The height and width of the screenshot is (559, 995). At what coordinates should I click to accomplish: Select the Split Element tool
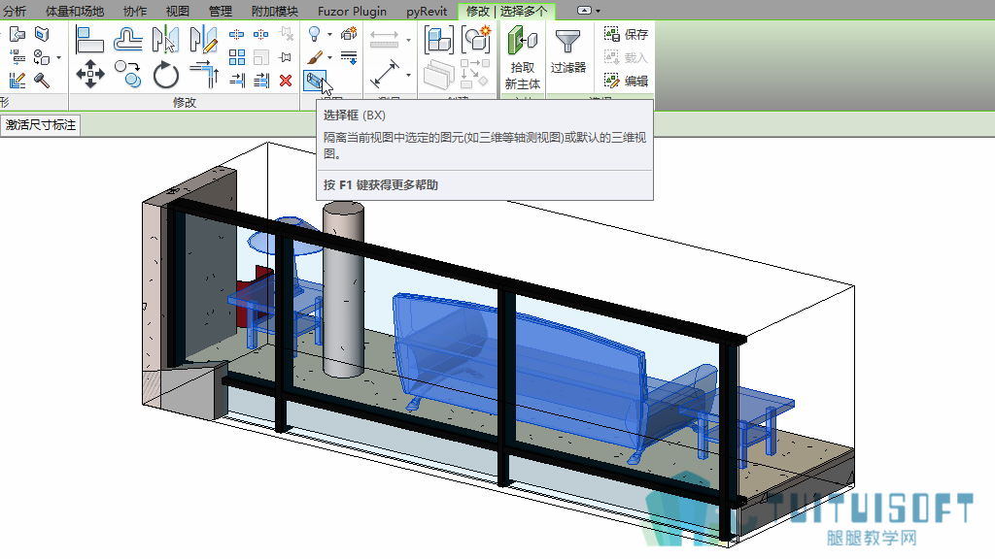pos(237,34)
